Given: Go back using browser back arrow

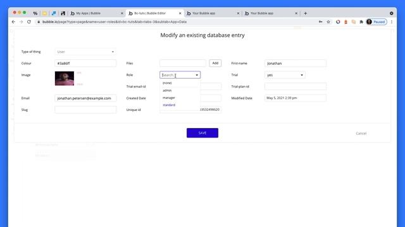Looking at the screenshot, I should (x=13, y=22).
